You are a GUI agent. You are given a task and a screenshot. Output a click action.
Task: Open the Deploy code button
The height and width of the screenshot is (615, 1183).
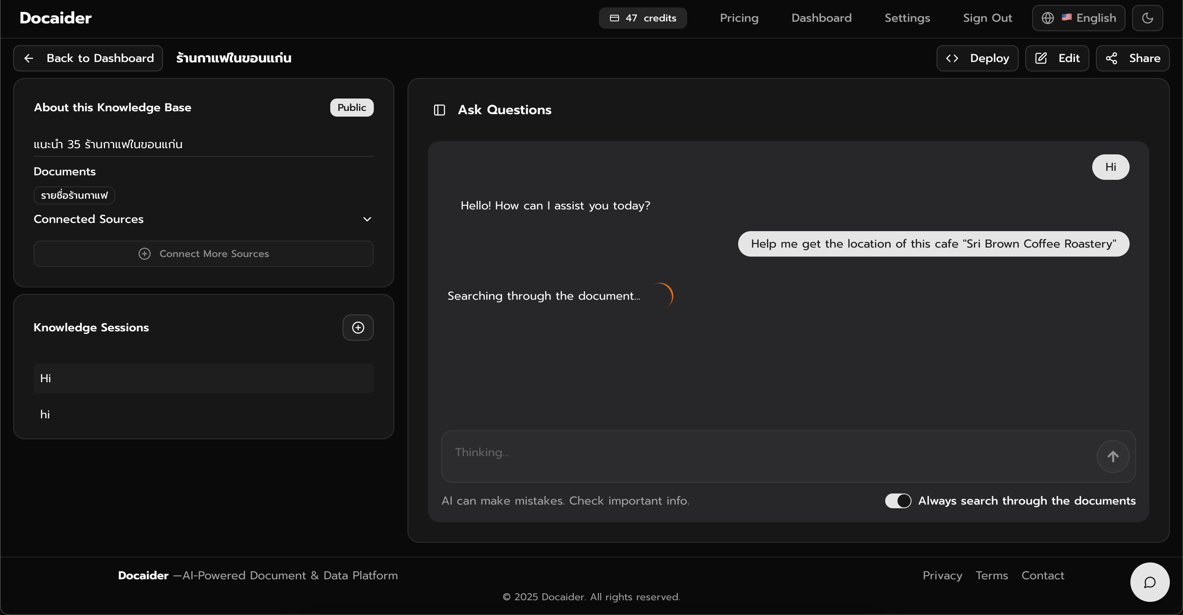977,58
